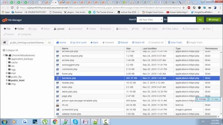
Task: Click the Back navigation link
Action: pyautogui.click(x=94, y=42)
